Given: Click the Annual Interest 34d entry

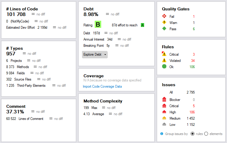Looking at the screenshot, I should click(x=98, y=39).
